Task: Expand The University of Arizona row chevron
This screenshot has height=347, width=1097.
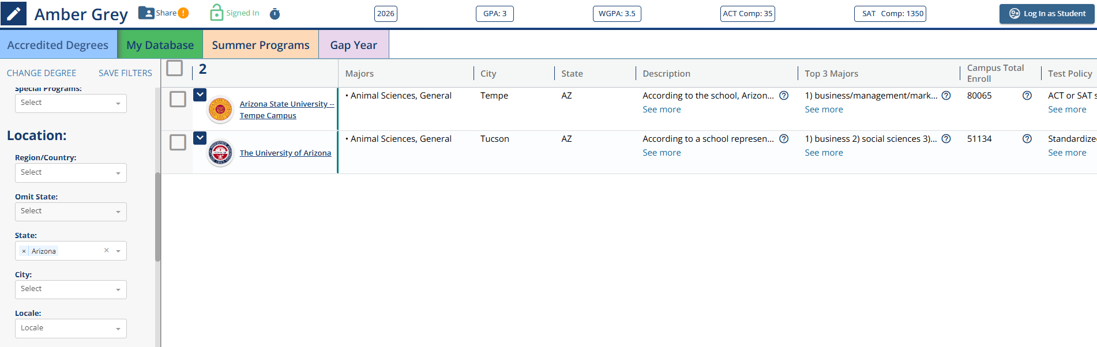Action: [x=200, y=138]
